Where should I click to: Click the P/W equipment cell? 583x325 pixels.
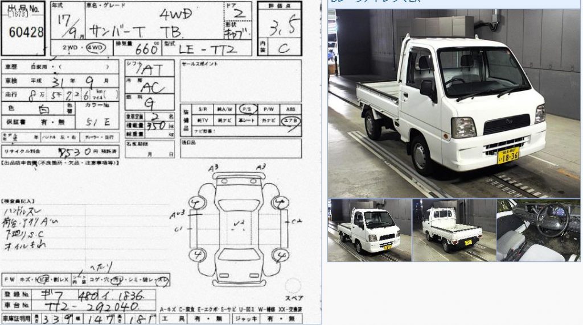pos(269,110)
